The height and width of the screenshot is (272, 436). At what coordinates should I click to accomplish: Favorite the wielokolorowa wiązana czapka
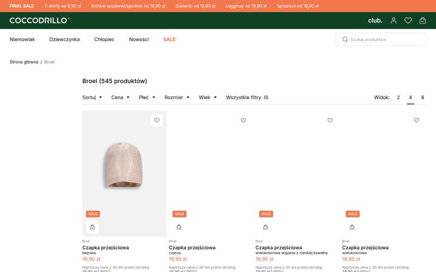click(330, 120)
